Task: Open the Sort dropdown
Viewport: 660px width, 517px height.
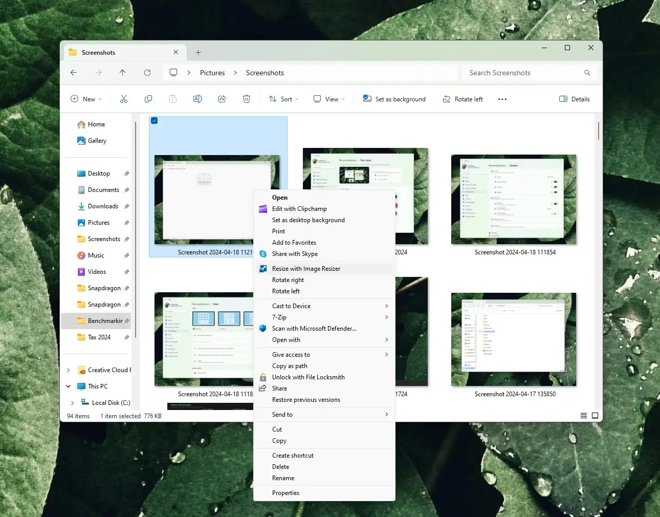Action: (x=283, y=99)
